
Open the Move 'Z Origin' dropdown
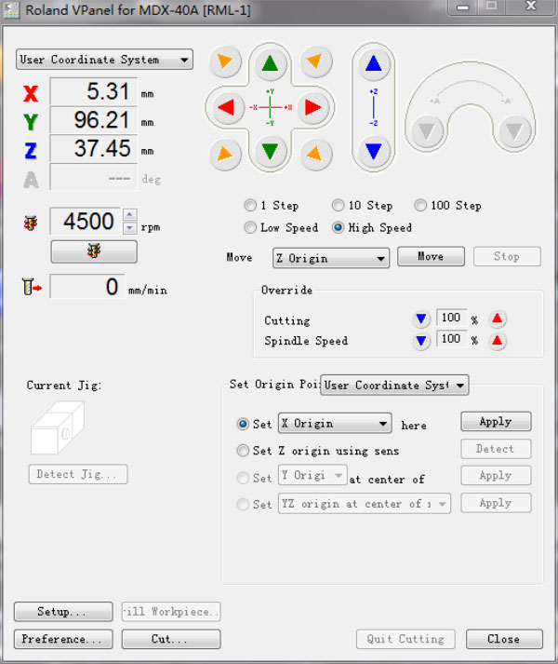tap(331, 258)
